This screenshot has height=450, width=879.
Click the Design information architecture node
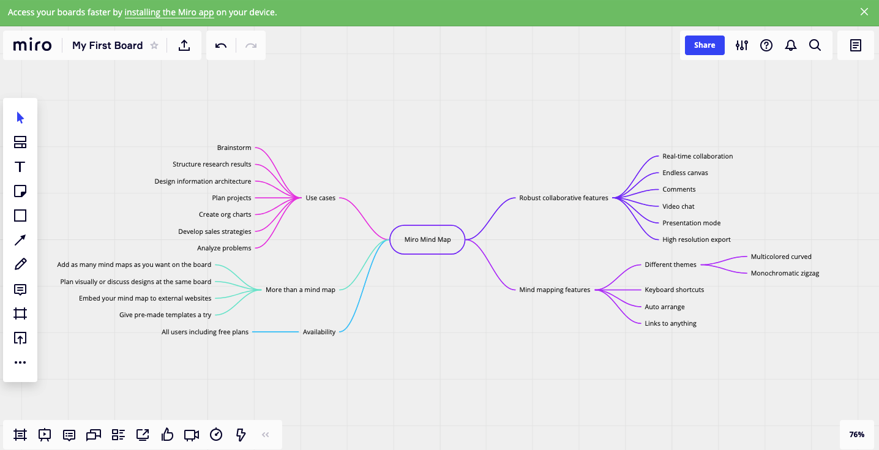[203, 181]
